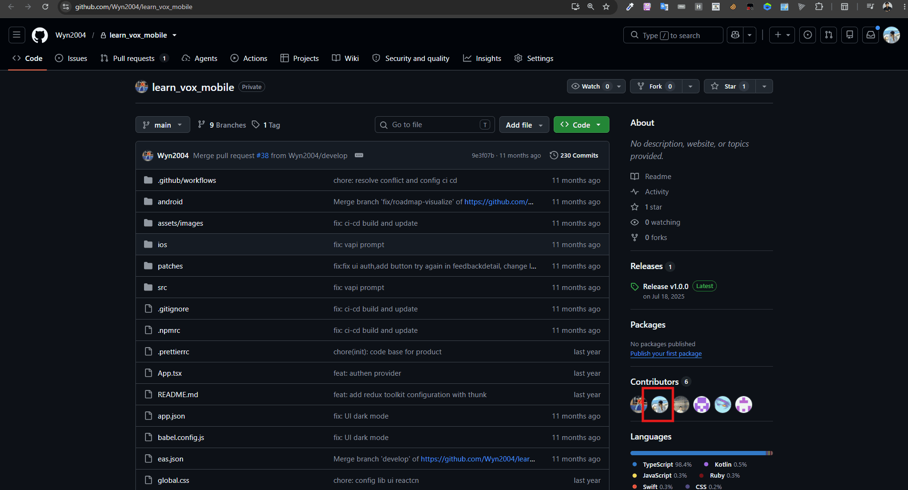
Task: Open the main branch selector dropdown
Action: click(163, 125)
